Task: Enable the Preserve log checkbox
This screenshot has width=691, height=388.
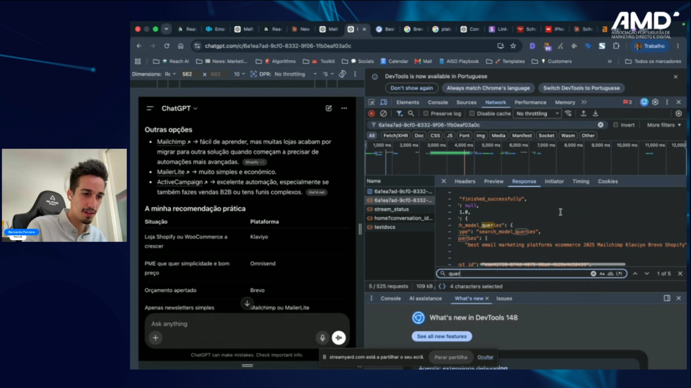Action: click(426, 114)
